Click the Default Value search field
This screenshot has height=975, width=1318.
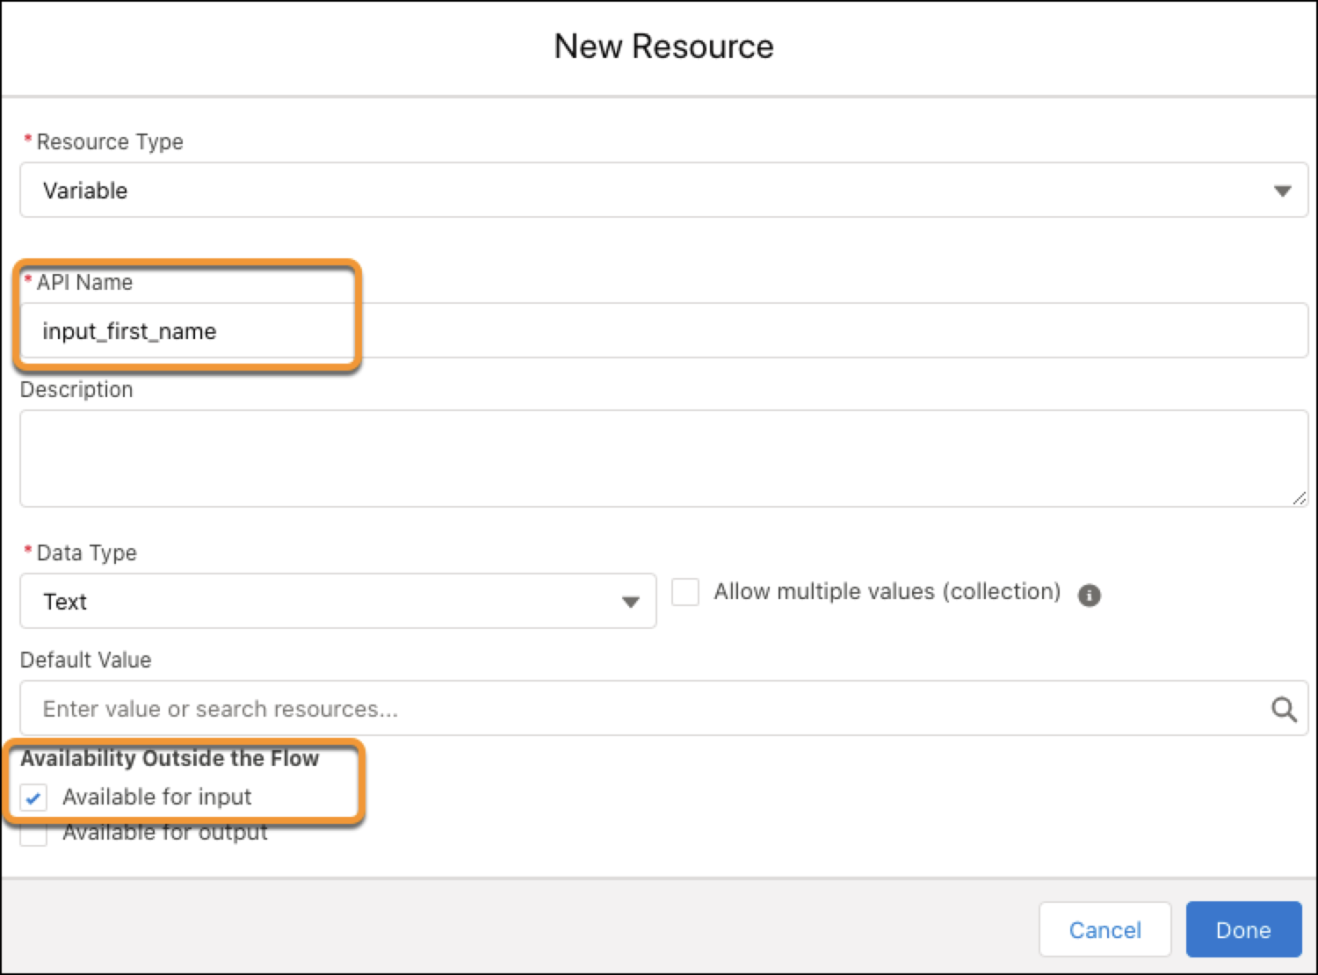point(663,708)
